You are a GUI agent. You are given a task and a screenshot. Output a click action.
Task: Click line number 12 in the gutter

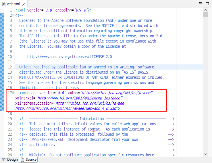point(10,67)
